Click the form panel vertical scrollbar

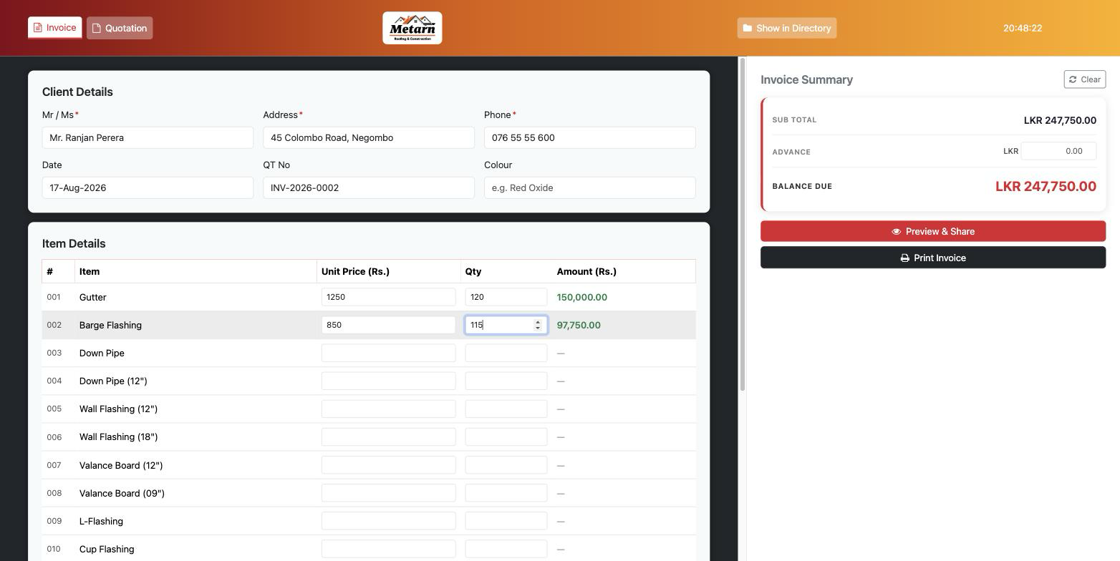743,225
